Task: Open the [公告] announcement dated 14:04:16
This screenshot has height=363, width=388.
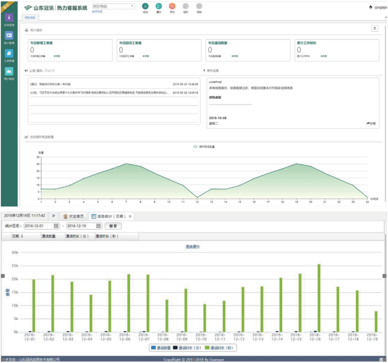Action: 114,92
